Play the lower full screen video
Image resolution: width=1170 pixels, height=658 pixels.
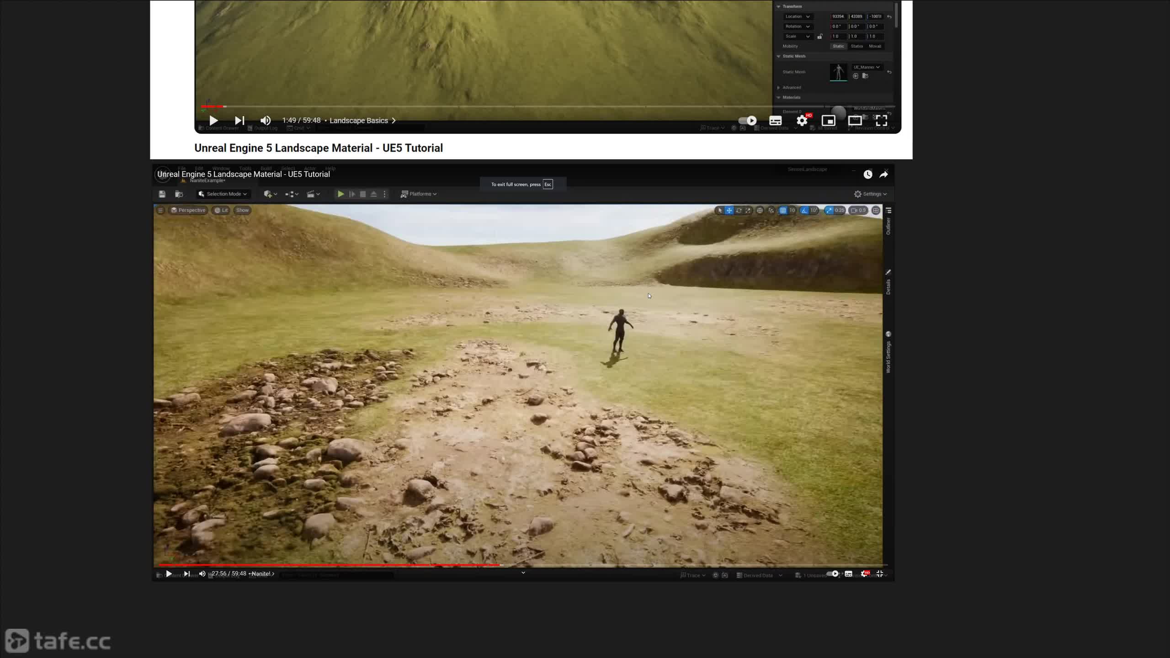click(169, 574)
